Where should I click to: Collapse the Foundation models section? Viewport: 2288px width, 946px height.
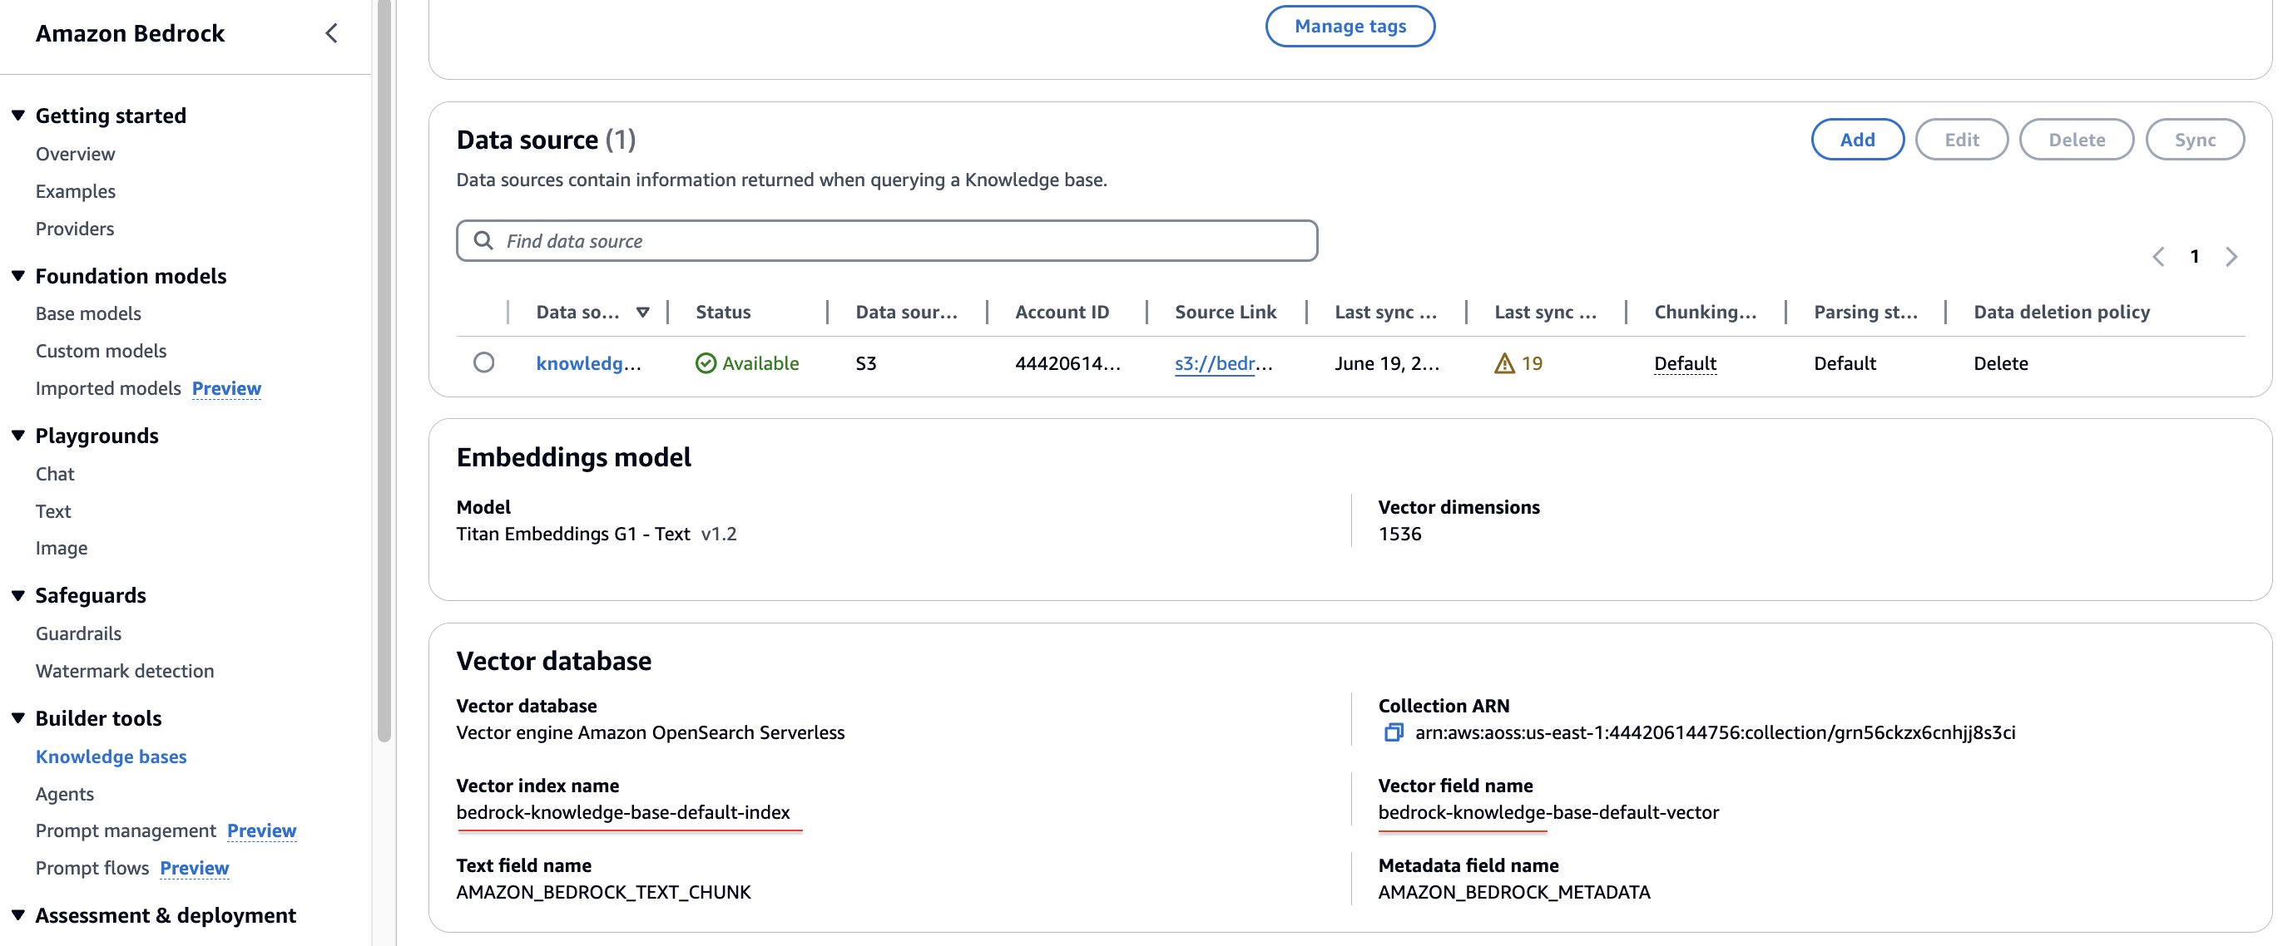tap(17, 276)
